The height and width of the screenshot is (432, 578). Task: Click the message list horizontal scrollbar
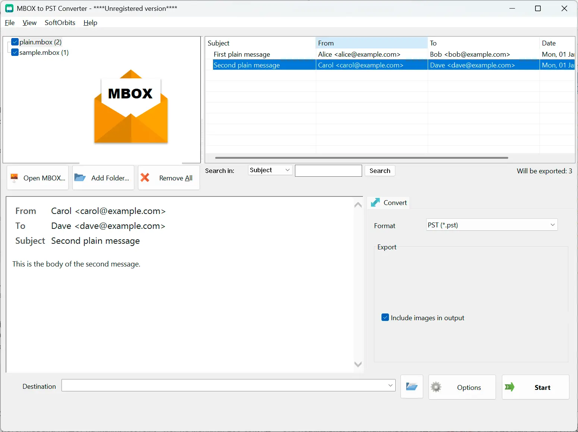361,158
